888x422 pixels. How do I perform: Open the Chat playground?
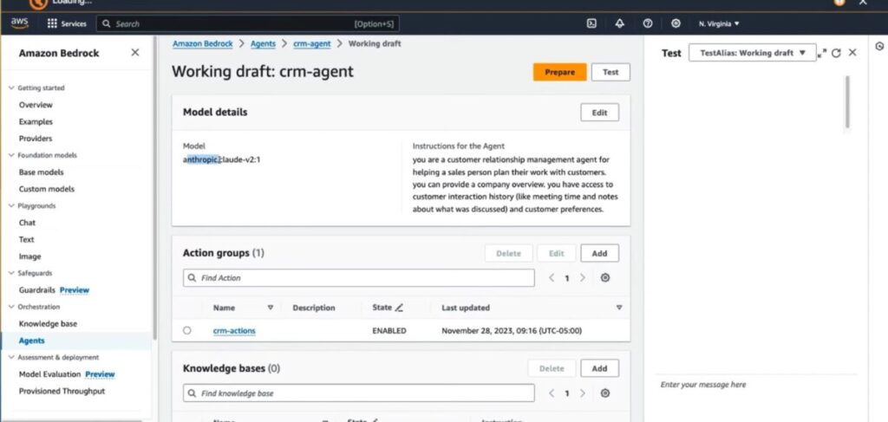pyautogui.click(x=27, y=223)
